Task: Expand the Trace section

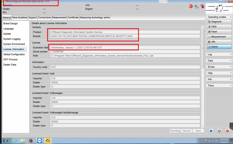Action: tap(219, 85)
